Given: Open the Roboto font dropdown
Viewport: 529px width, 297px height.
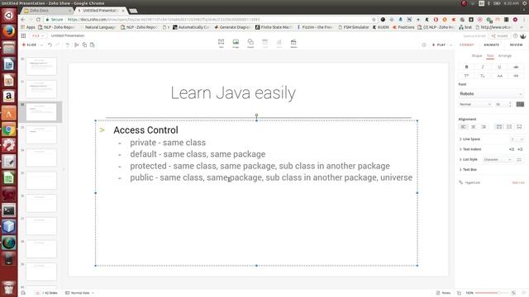Looking at the screenshot, I should (x=491, y=93).
